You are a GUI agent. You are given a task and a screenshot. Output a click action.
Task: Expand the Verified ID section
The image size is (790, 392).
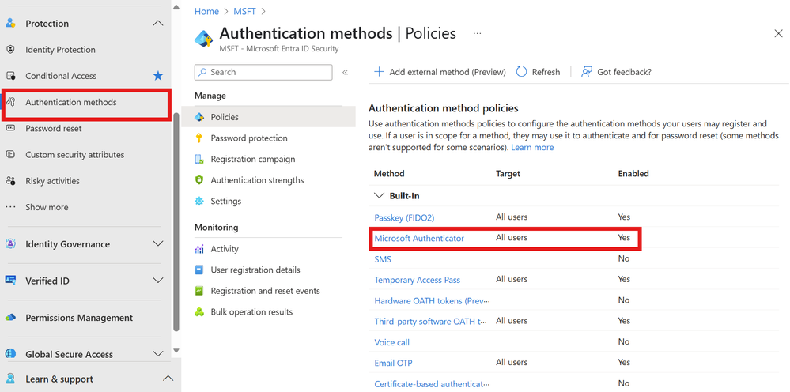(x=158, y=281)
